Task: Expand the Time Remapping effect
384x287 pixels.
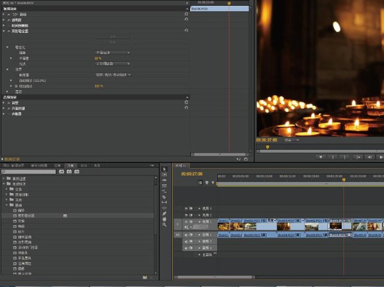Action: (x=4, y=26)
